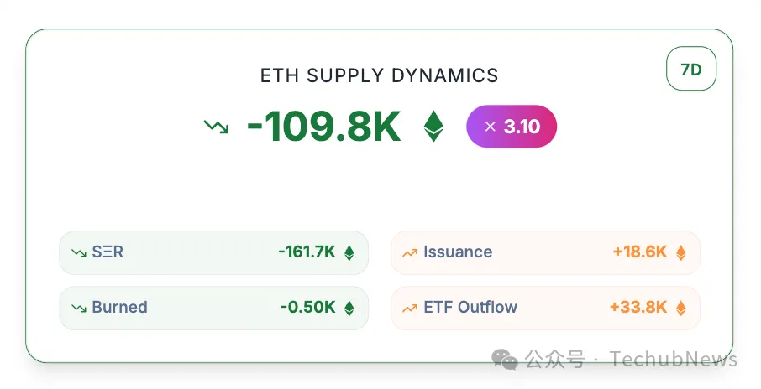Click the uptrend arrow icon before Issuance
Viewport: 761px width, 389px height.
pos(410,252)
